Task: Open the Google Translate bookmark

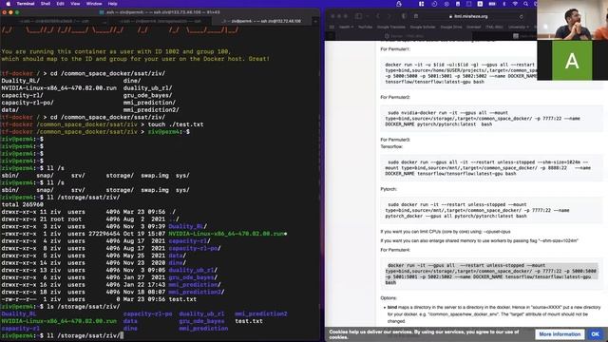Action: pos(390,28)
